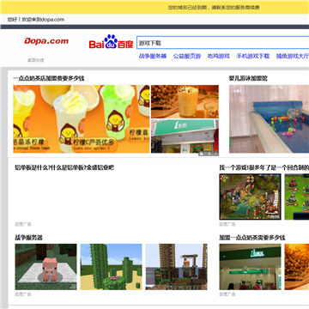Open the 手机游戏下载 suggestion link
This screenshot has height=309, width=309.
point(253,56)
